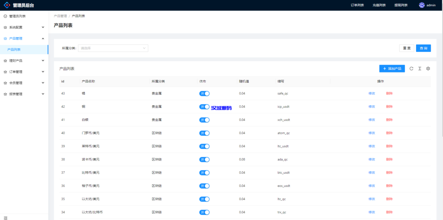Image resolution: width=443 pixels, height=220 pixels.
Task: Click the 管理员列表 sidebar icon
Action: 5,16
